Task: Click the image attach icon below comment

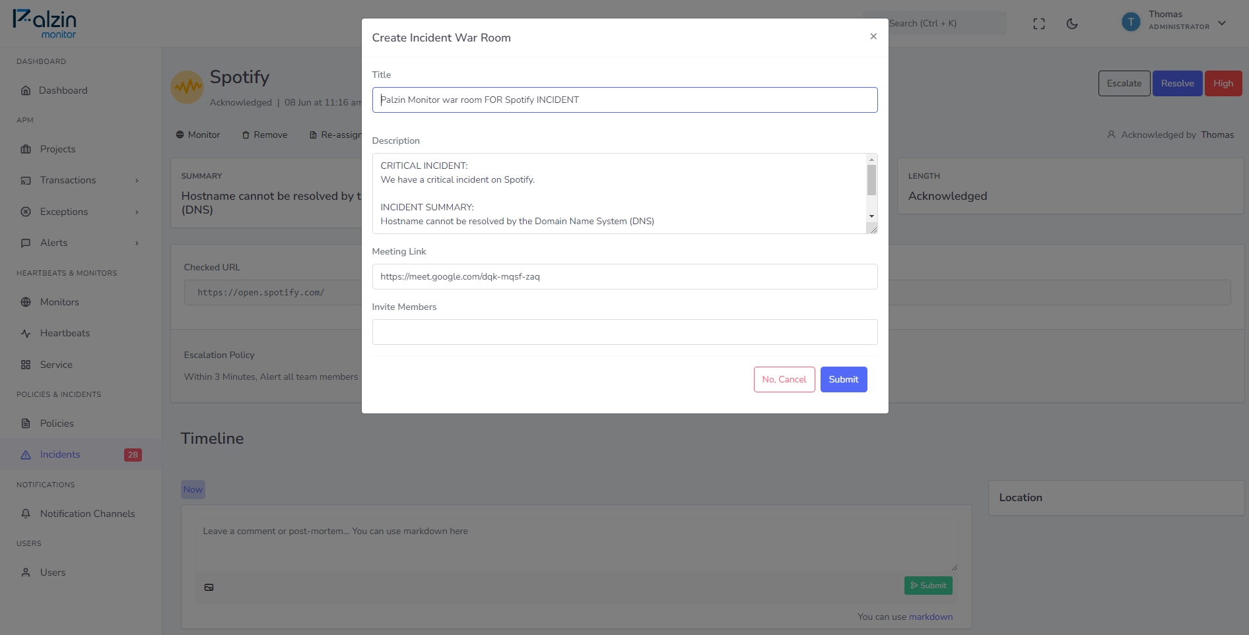Action: 209,588
